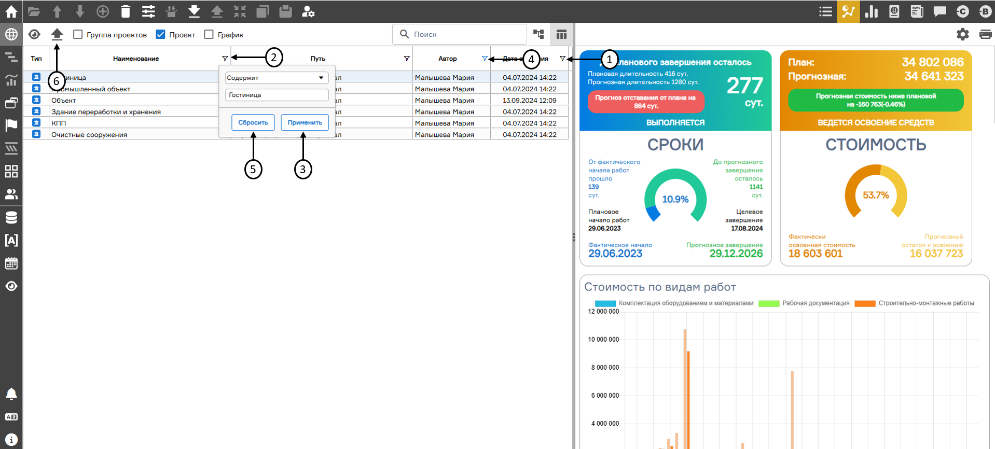Switch to table view icon near search

561,34
